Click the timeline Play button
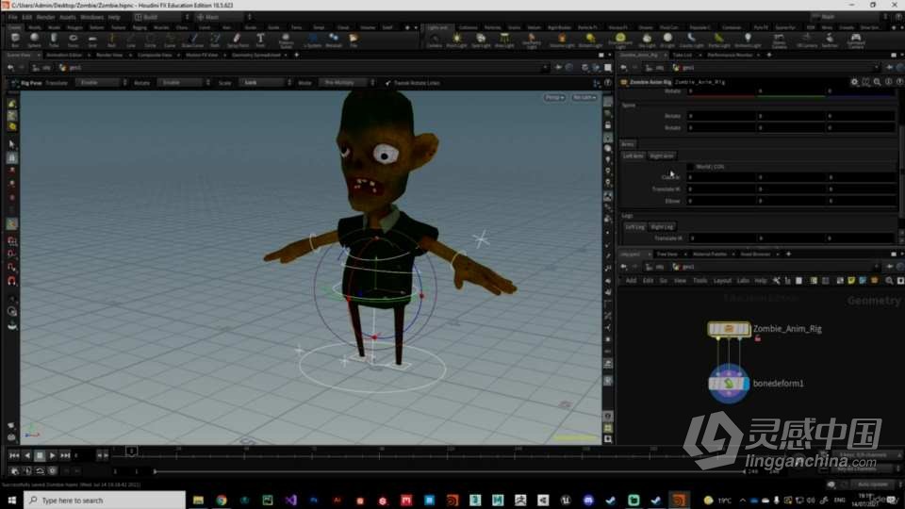This screenshot has width=905, height=509. coord(52,455)
